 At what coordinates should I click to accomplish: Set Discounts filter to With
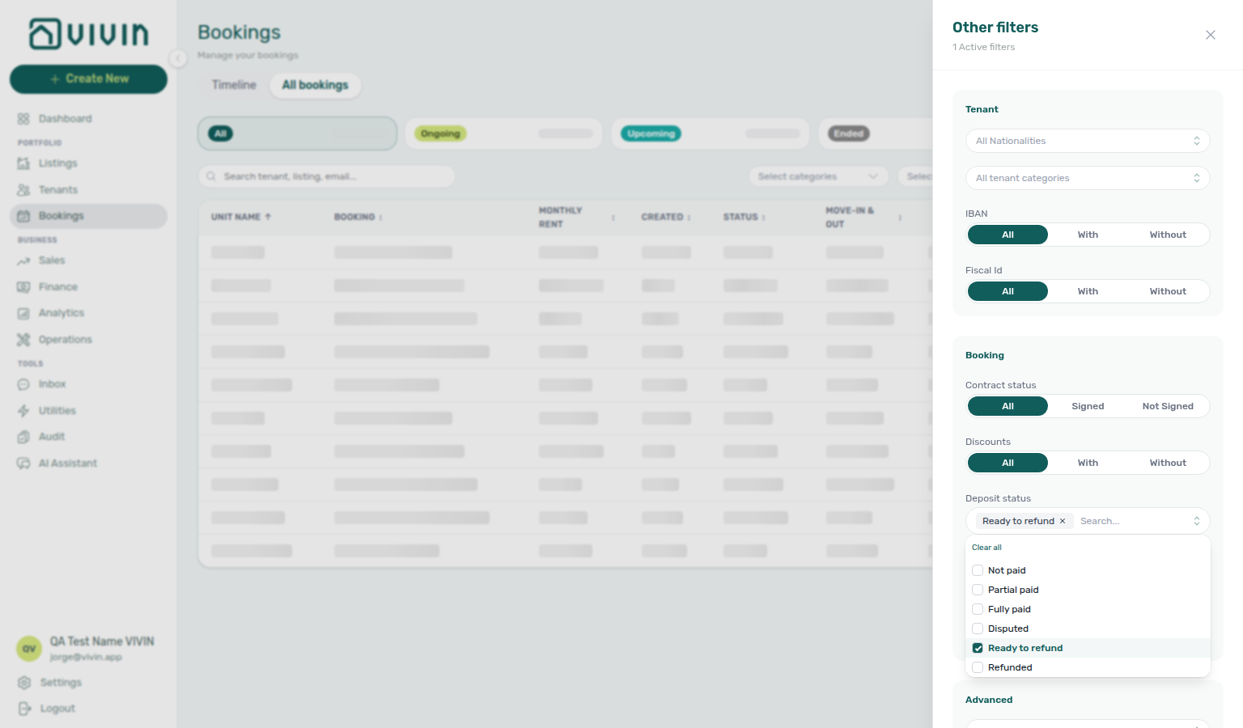coord(1088,463)
